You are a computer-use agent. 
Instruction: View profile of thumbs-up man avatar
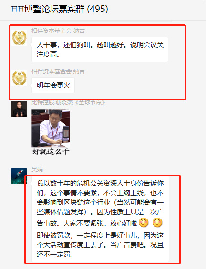tap(19, 109)
